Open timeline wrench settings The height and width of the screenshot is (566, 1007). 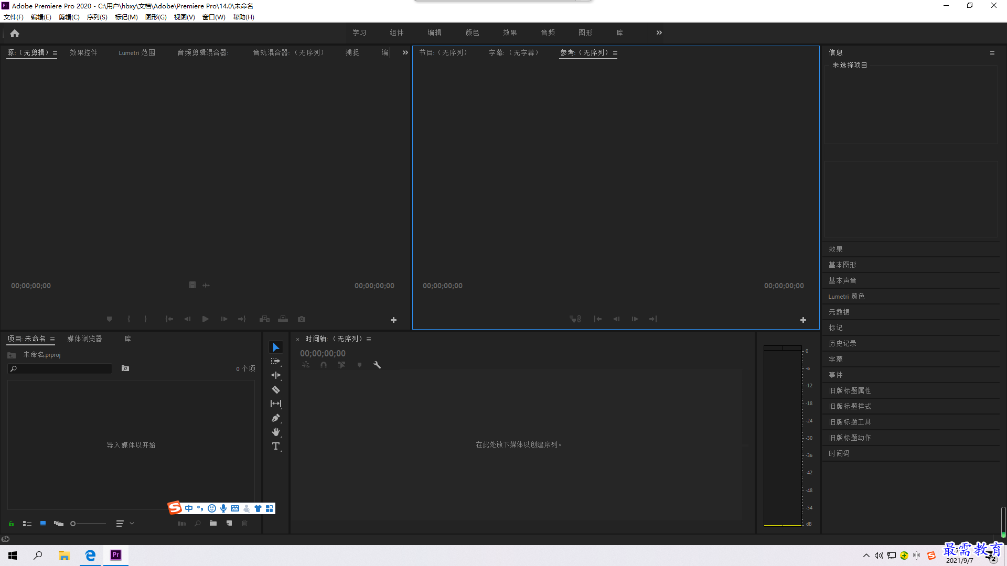(377, 365)
